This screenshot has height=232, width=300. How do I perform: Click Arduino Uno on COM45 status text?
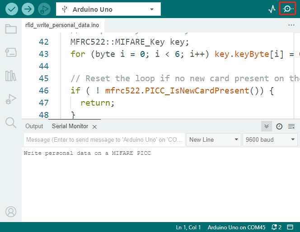(x=236, y=227)
